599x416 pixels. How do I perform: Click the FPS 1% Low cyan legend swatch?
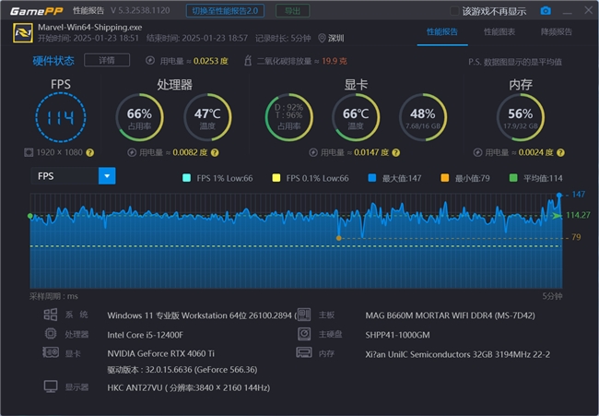click(186, 178)
